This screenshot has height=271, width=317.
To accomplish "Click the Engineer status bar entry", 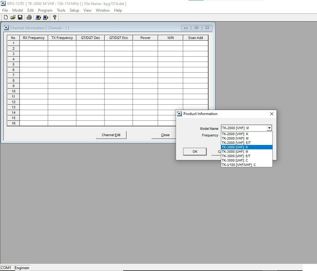I will (x=22, y=268).
